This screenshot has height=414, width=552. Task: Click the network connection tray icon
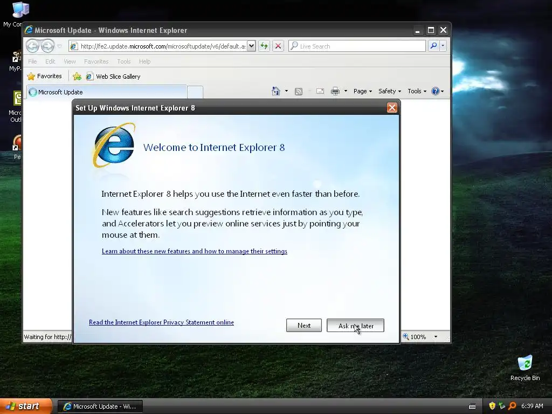tap(502, 406)
